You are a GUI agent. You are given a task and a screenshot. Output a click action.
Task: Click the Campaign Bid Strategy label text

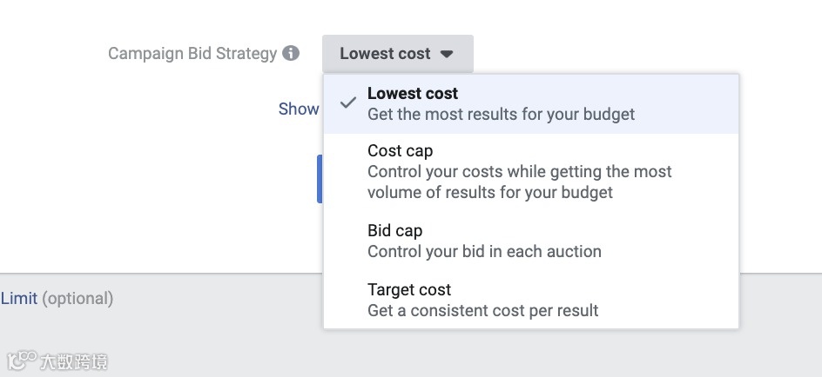[192, 54]
